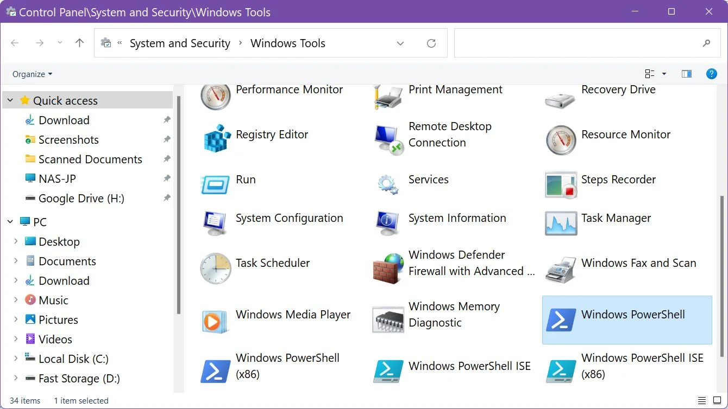The width and height of the screenshot is (728, 409).
Task: Select the Windows PowerShell (x86) icon
Action: 216,371
